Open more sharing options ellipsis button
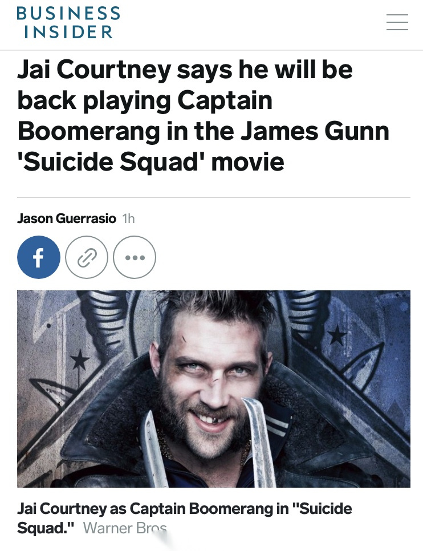Image resolution: width=423 pixels, height=551 pixels. pyautogui.click(x=135, y=257)
